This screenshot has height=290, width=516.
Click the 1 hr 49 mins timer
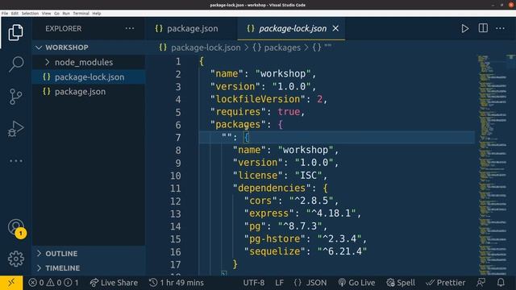(177, 283)
